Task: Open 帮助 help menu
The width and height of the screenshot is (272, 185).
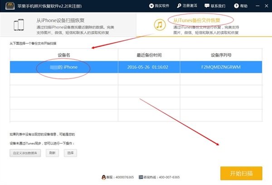Action: (241, 6)
